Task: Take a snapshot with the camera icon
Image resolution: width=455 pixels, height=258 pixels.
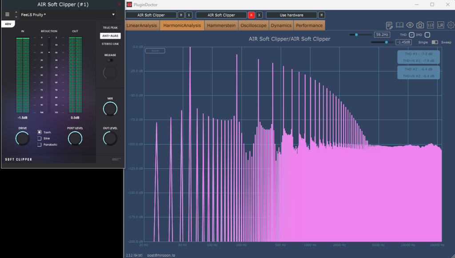Action: pyautogui.click(x=420, y=25)
